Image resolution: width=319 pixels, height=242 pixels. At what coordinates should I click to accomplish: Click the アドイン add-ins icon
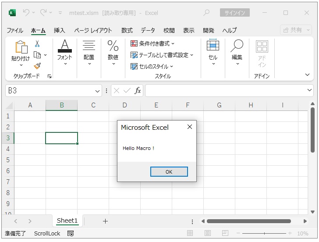(262, 53)
